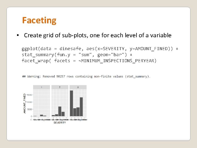
Task: Click the small bar in facet 1
Action: tap(42, 115)
